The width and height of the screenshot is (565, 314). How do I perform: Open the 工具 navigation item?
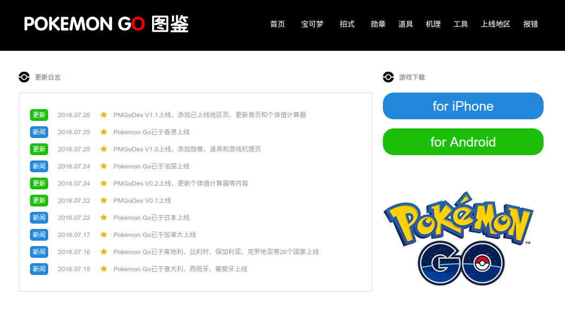pyautogui.click(x=461, y=24)
